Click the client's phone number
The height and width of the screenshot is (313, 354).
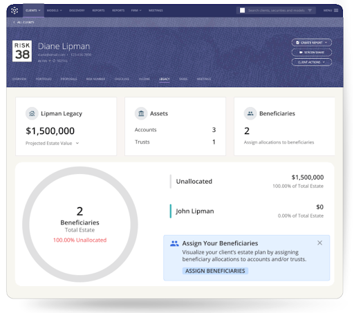[81, 55]
